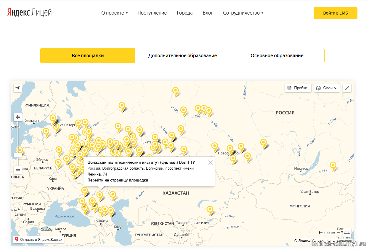Expand the map to fullscreen
Image resolution: width=369 pixels, height=250 pixels.
tap(347, 88)
